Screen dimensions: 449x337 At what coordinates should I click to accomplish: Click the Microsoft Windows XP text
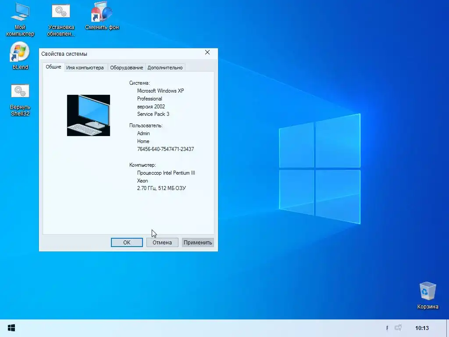pyautogui.click(x=160, y=91)
